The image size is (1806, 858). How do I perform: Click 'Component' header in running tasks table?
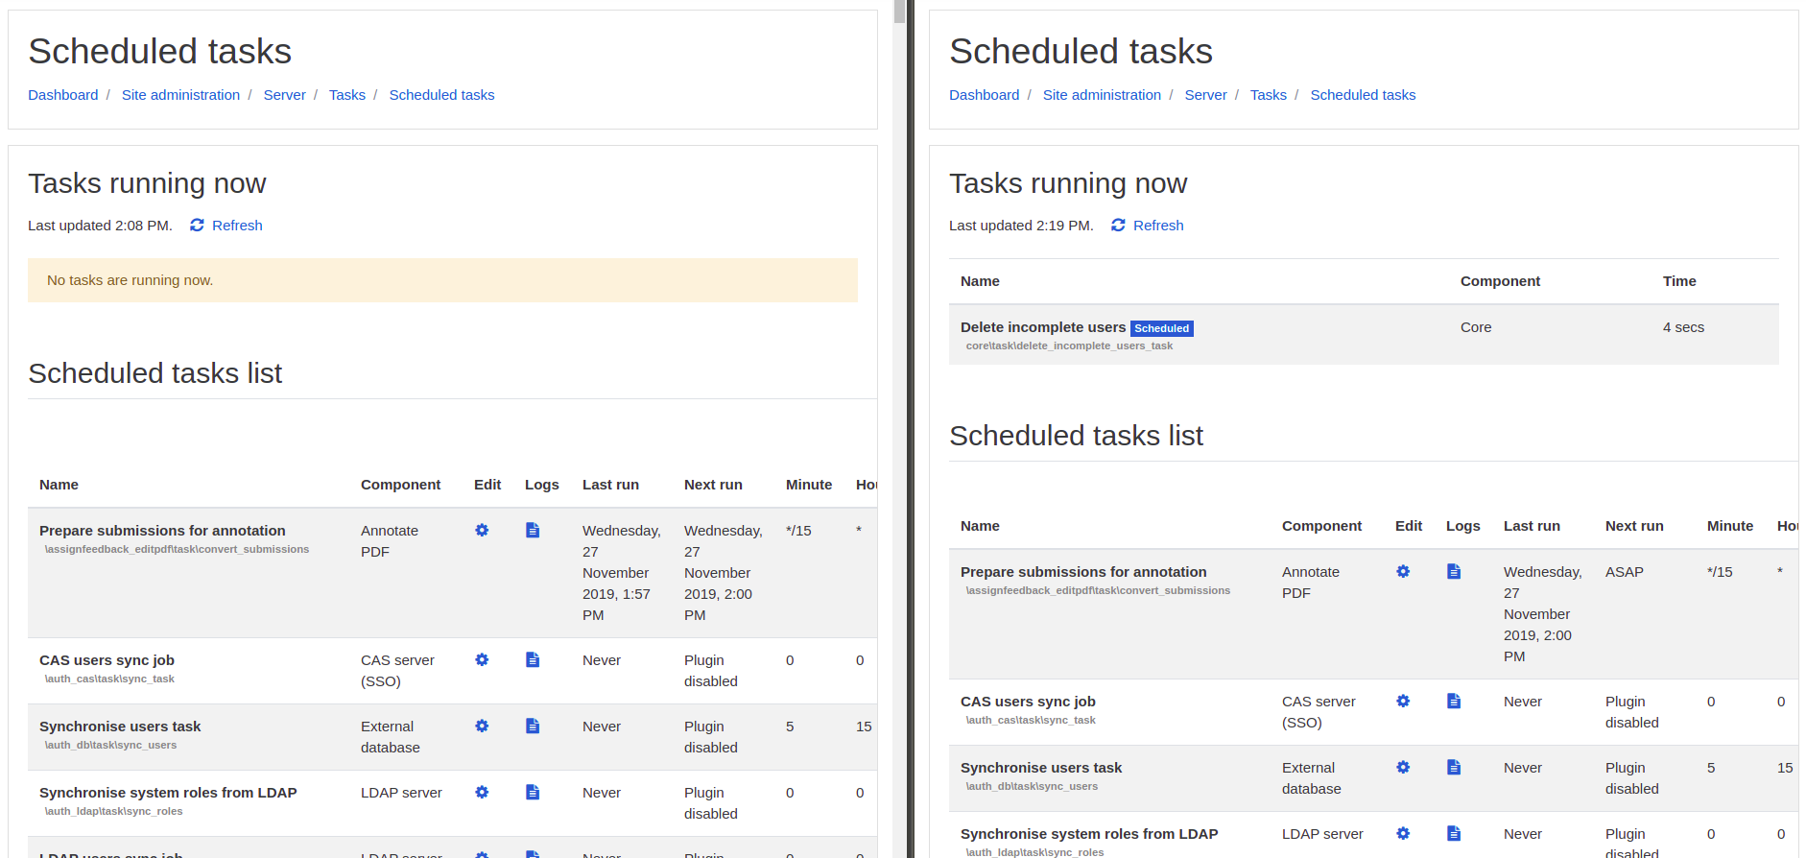point(1500,281)
